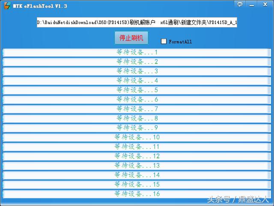
Task: Click the 等待设备...12 row
Action: [137, 156]
